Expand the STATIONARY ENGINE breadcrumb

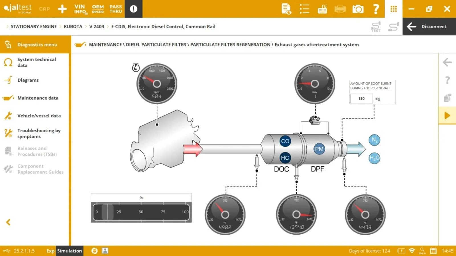coord(34,26)
